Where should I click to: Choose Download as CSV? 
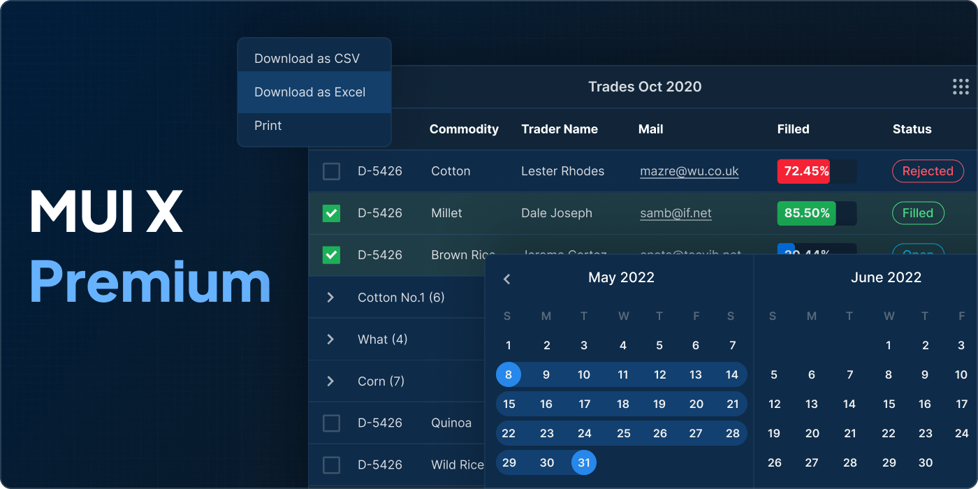click(x=308, y=58)
